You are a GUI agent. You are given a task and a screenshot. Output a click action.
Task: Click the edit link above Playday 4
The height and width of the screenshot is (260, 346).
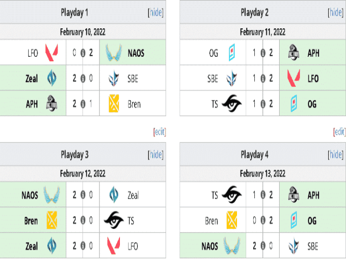340,132
